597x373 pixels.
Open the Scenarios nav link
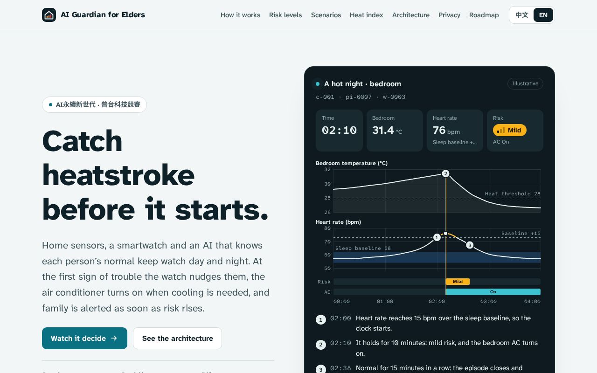tap(326, 15)
